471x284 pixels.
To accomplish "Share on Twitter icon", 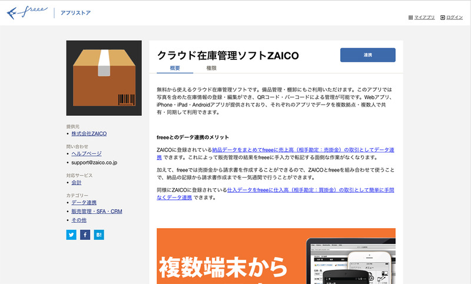I will 71,235.
